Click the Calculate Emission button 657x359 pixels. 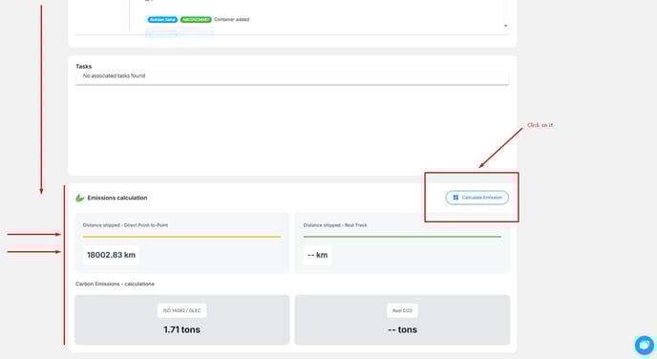[x=477, y=198]
